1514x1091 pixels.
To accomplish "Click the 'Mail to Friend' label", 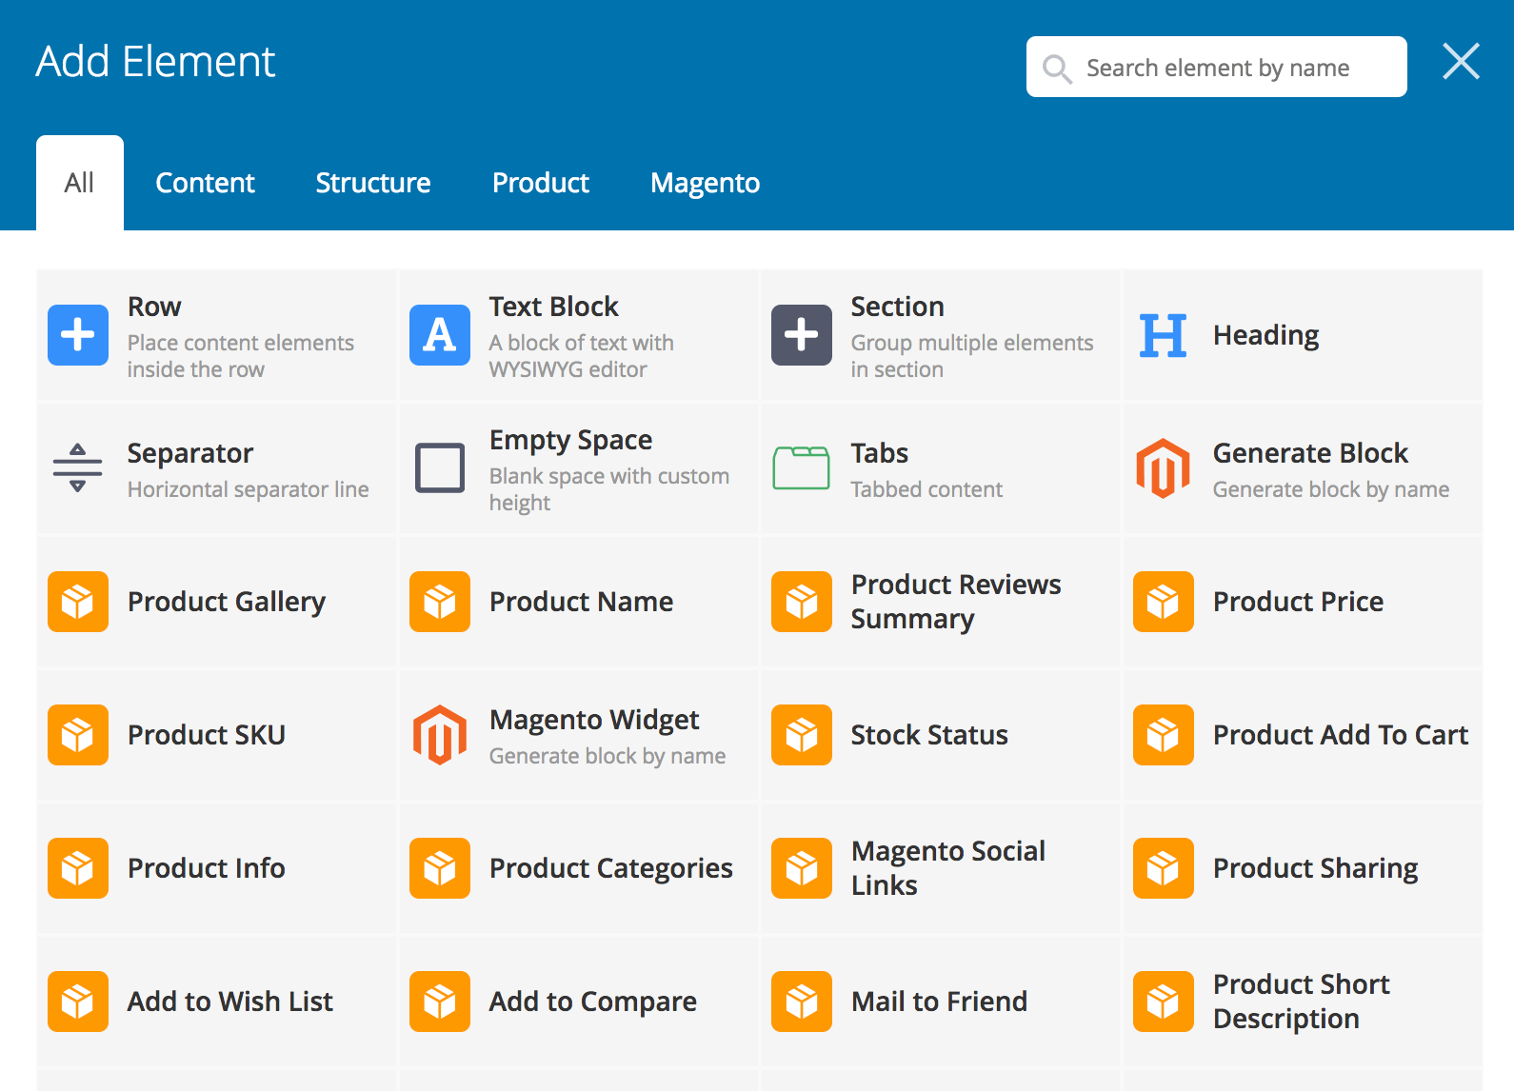I will pos(940,1002).
